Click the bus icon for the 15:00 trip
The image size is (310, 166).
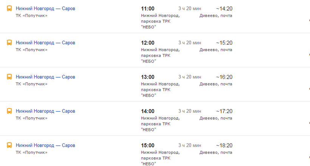click(x=9, y=145)
